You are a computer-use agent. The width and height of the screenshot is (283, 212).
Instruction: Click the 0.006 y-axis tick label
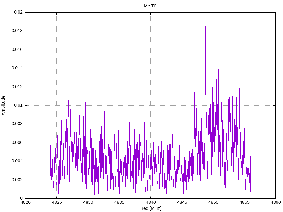pos(17,143)
